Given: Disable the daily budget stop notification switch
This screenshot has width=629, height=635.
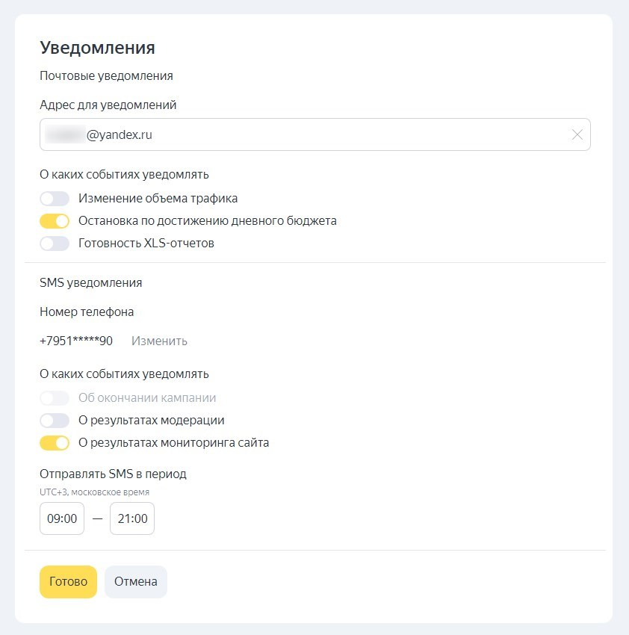Looking at the screenshot, I should 55,221.
